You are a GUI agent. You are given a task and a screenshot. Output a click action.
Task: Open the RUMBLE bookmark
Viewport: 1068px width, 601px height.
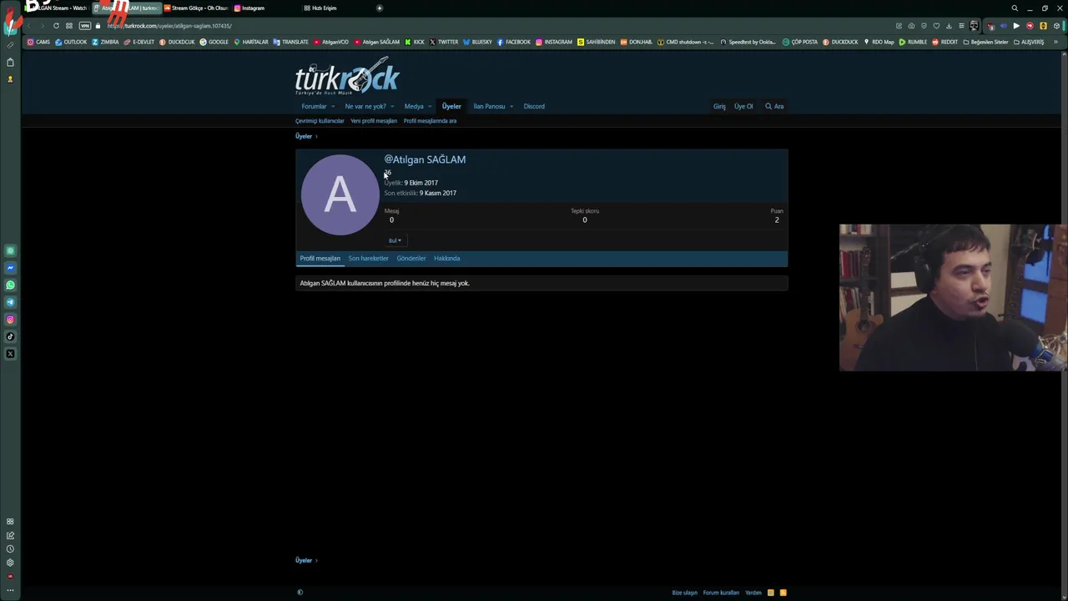pos(913,42)
